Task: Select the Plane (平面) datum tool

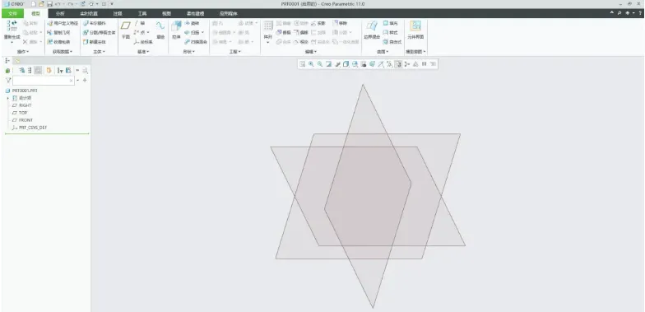Action: click(x=125, y=30)
